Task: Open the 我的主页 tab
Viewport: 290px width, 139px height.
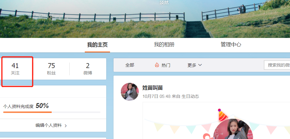Action: pos(97,45)
